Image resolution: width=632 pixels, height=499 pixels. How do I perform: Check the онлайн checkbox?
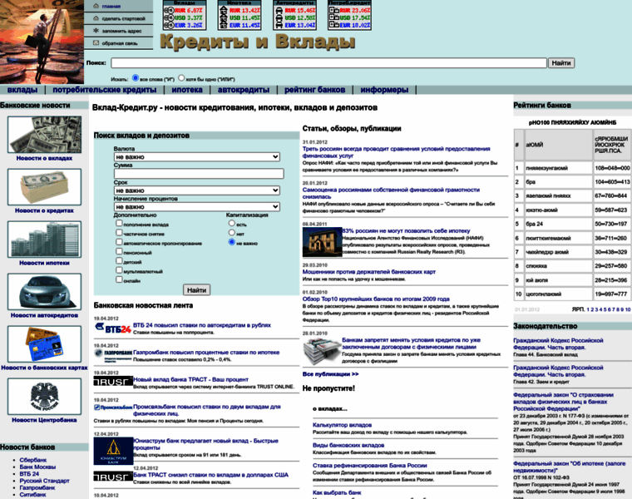(x=119, y=279)
